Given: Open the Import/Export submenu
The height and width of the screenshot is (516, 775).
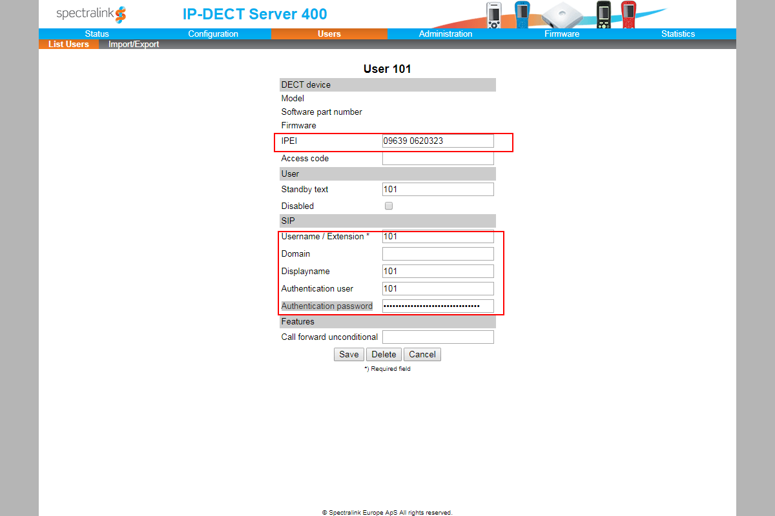Looking at the screenshot, I should pyautogui.click(x=134, y=45).
